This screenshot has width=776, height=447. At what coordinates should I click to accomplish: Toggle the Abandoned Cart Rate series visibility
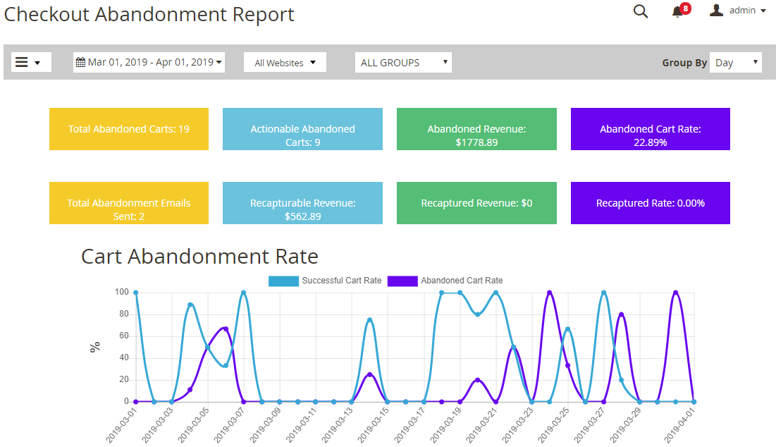click(462, 281)
